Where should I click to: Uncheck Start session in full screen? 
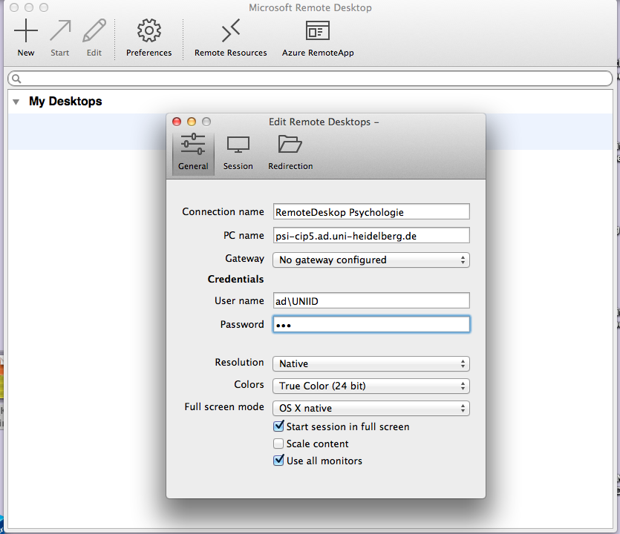coord(278,426)
